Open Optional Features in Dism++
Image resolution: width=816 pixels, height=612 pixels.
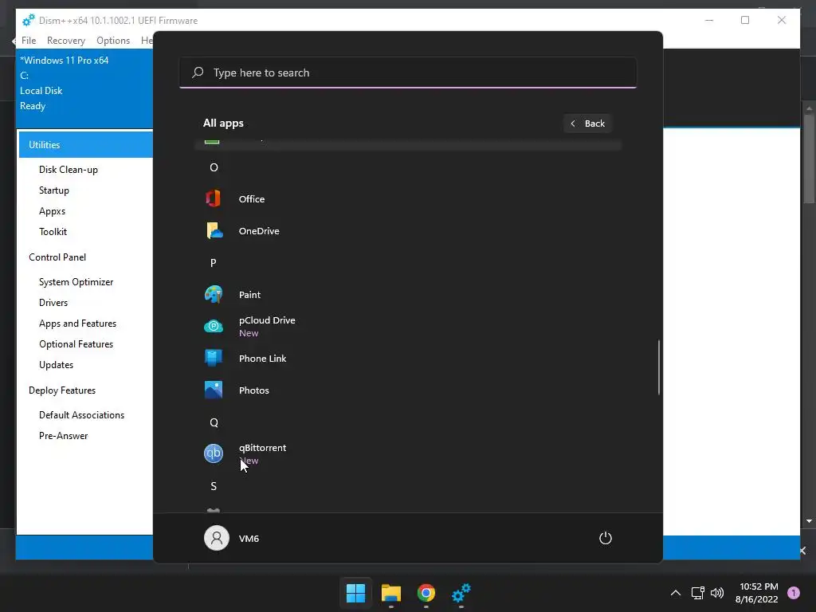[76, 344]
